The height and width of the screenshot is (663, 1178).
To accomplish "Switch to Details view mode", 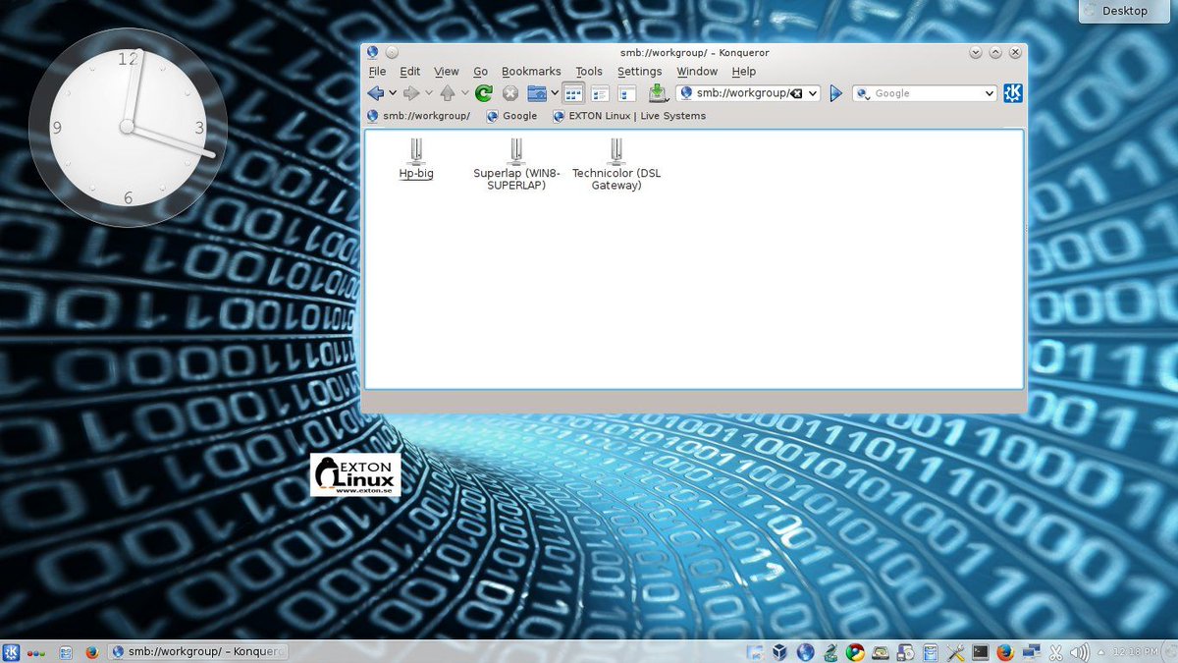I will click(x=600, y=93).
